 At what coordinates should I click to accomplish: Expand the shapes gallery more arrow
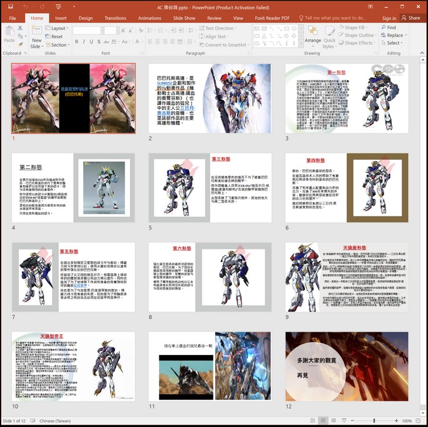tap(301, 44)
